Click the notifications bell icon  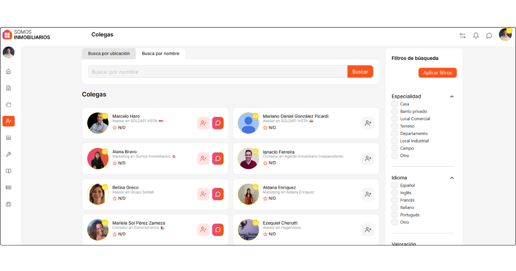(x=476, y=36)
